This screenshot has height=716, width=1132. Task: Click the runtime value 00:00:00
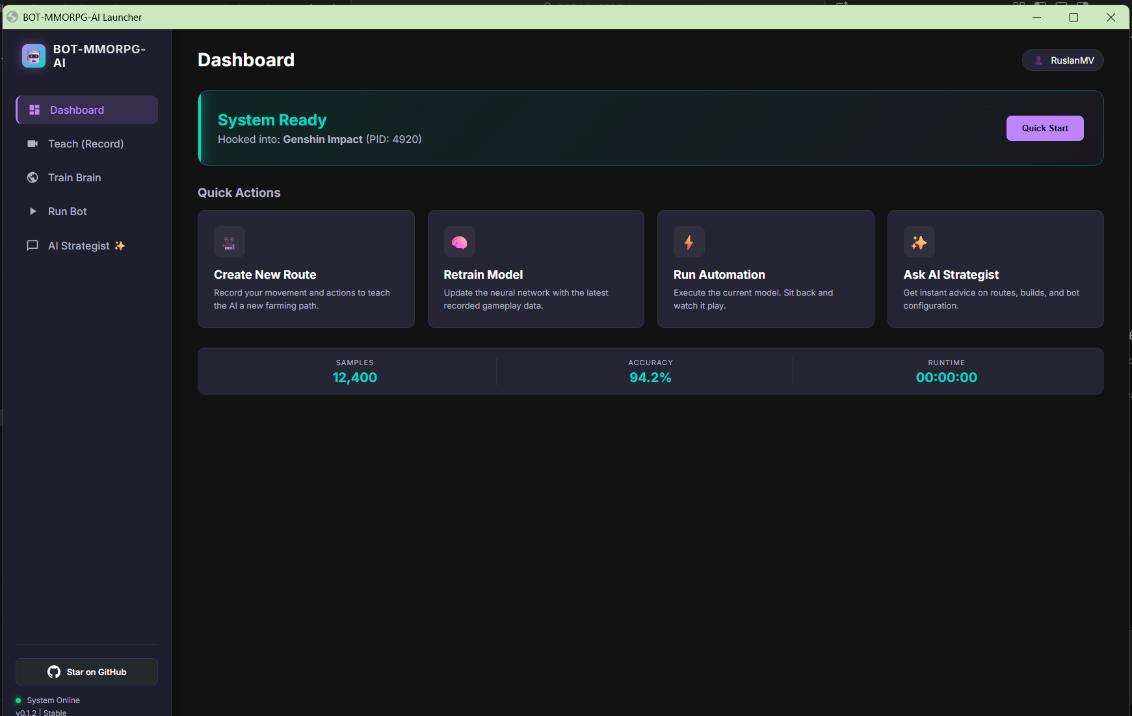[x=947, y=377]
